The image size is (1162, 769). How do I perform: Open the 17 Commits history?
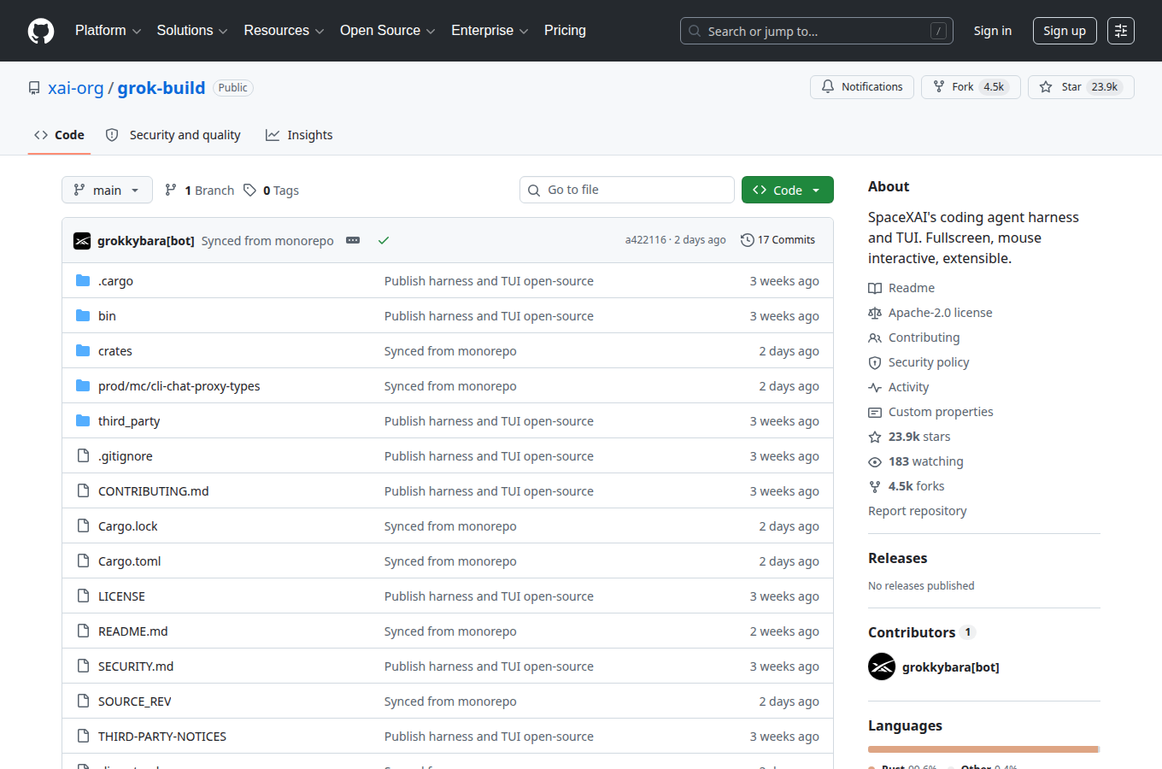[x=778, y=240]
